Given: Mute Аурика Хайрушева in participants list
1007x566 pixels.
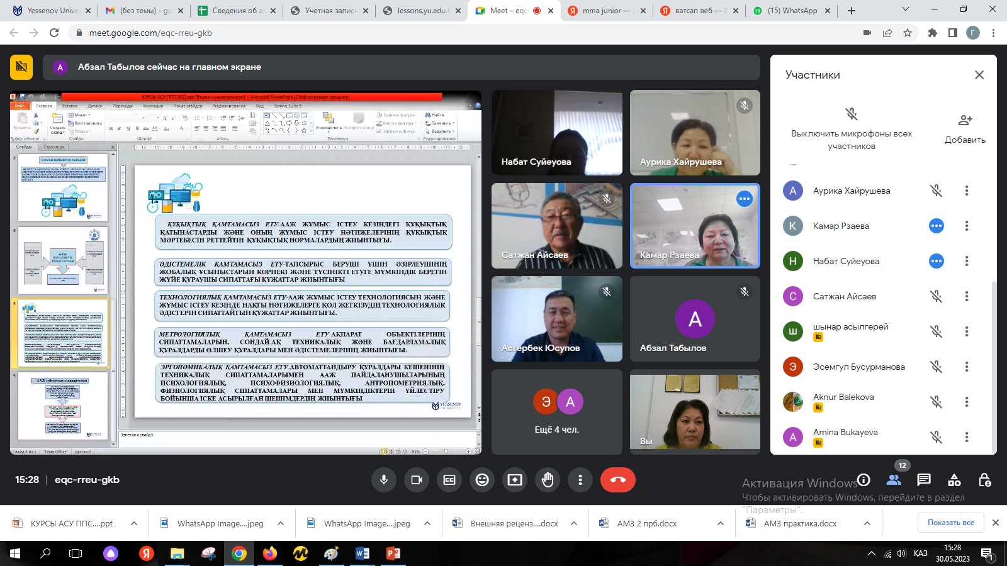Looking at the screenshot, I should [x=936, y=191].
